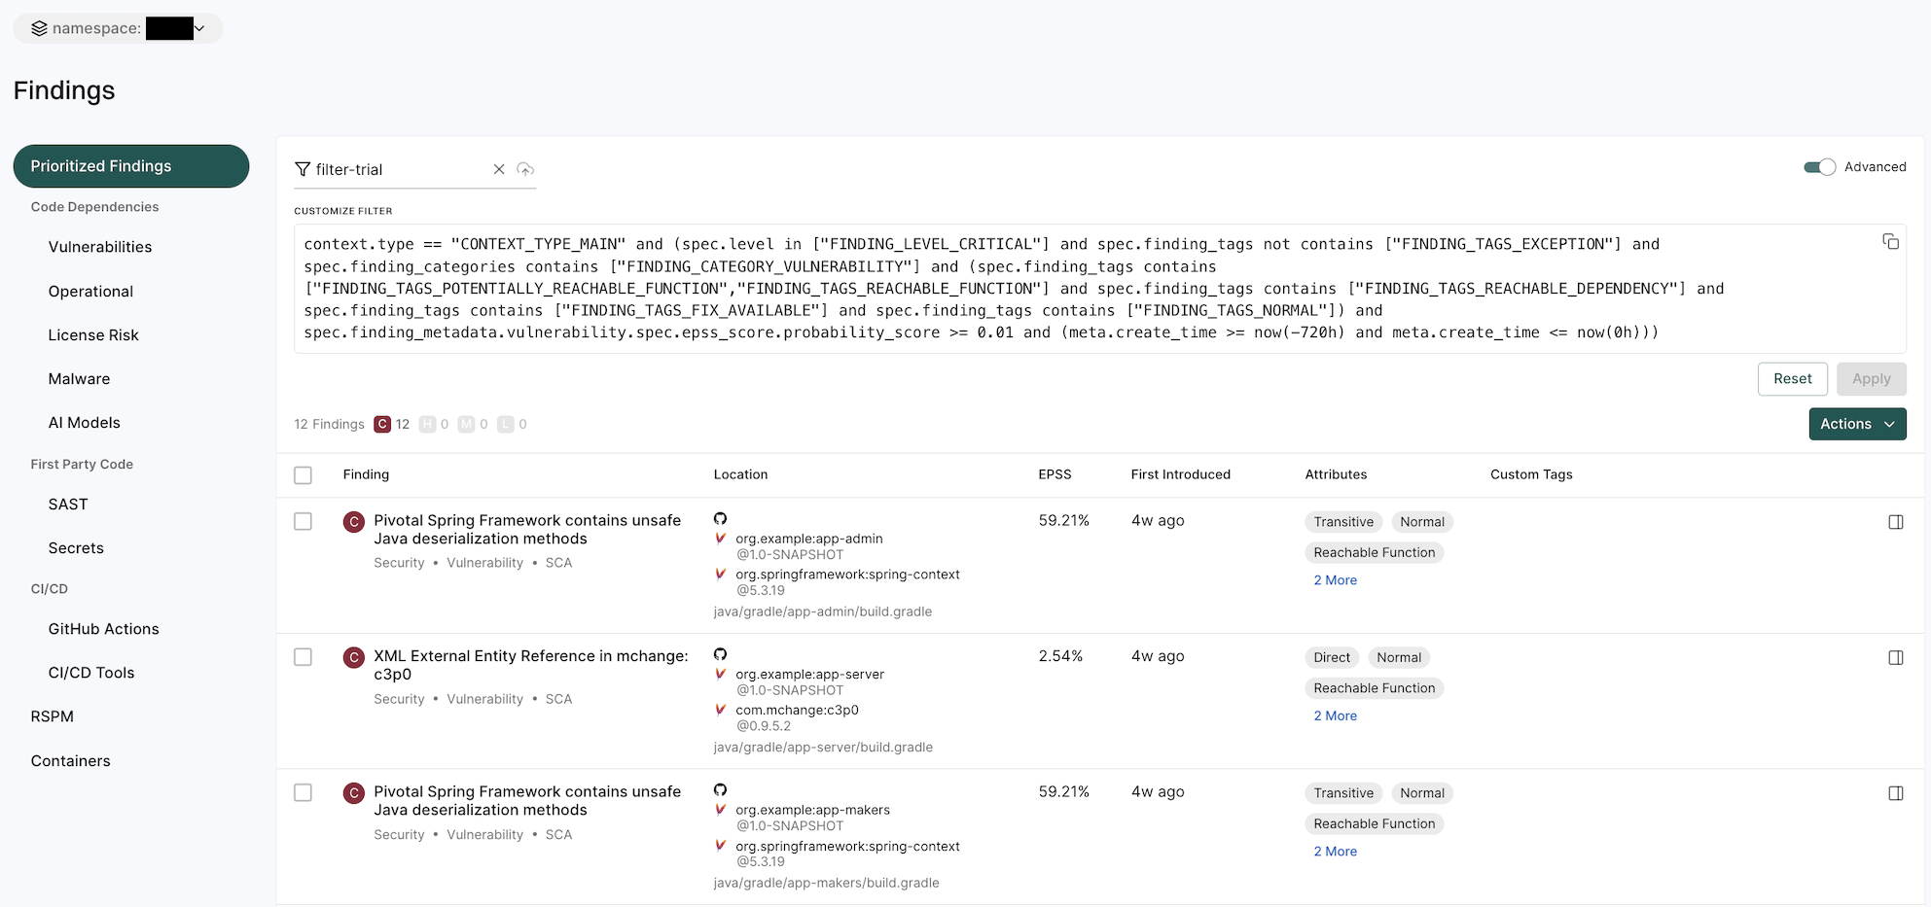Expand 2 More attributes for app-server finding

[x=1335, y=715]
